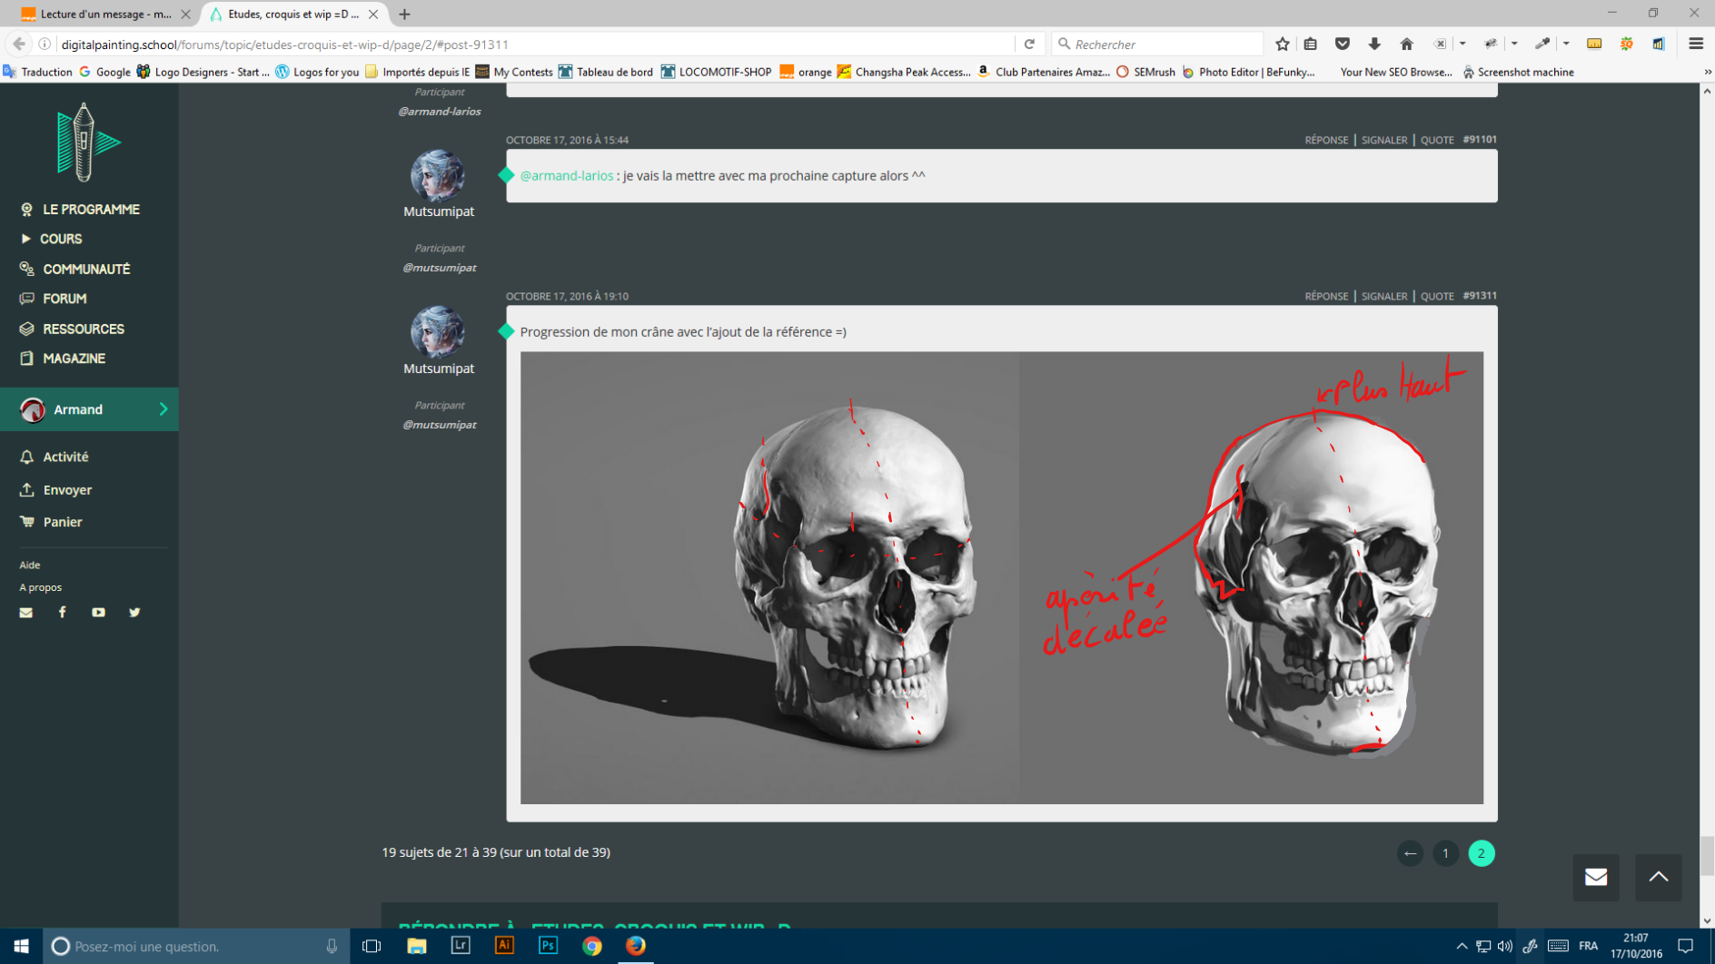This screenshot has width=1715, height=964.
Task: Click the skull progression image
Action: coord(1001,578)
